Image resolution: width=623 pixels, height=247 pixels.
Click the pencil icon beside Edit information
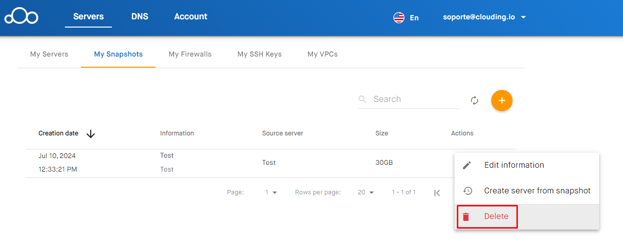[467, 165]
